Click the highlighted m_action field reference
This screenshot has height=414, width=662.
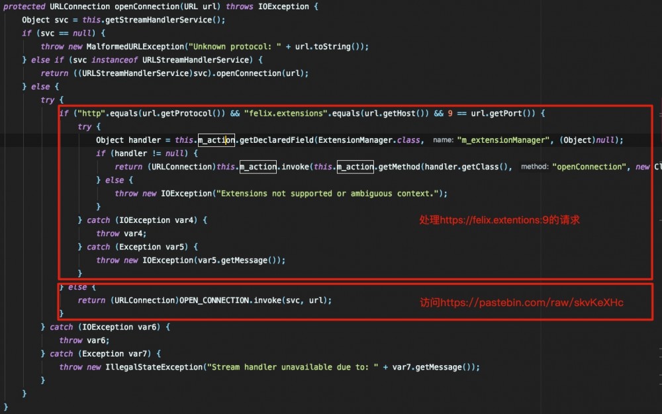tap(215, 140)
